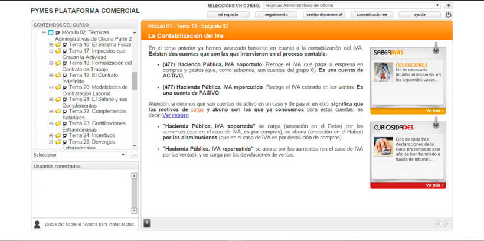
Task: Toggle checkbox for Tema 23
Action: coord(65,123)
